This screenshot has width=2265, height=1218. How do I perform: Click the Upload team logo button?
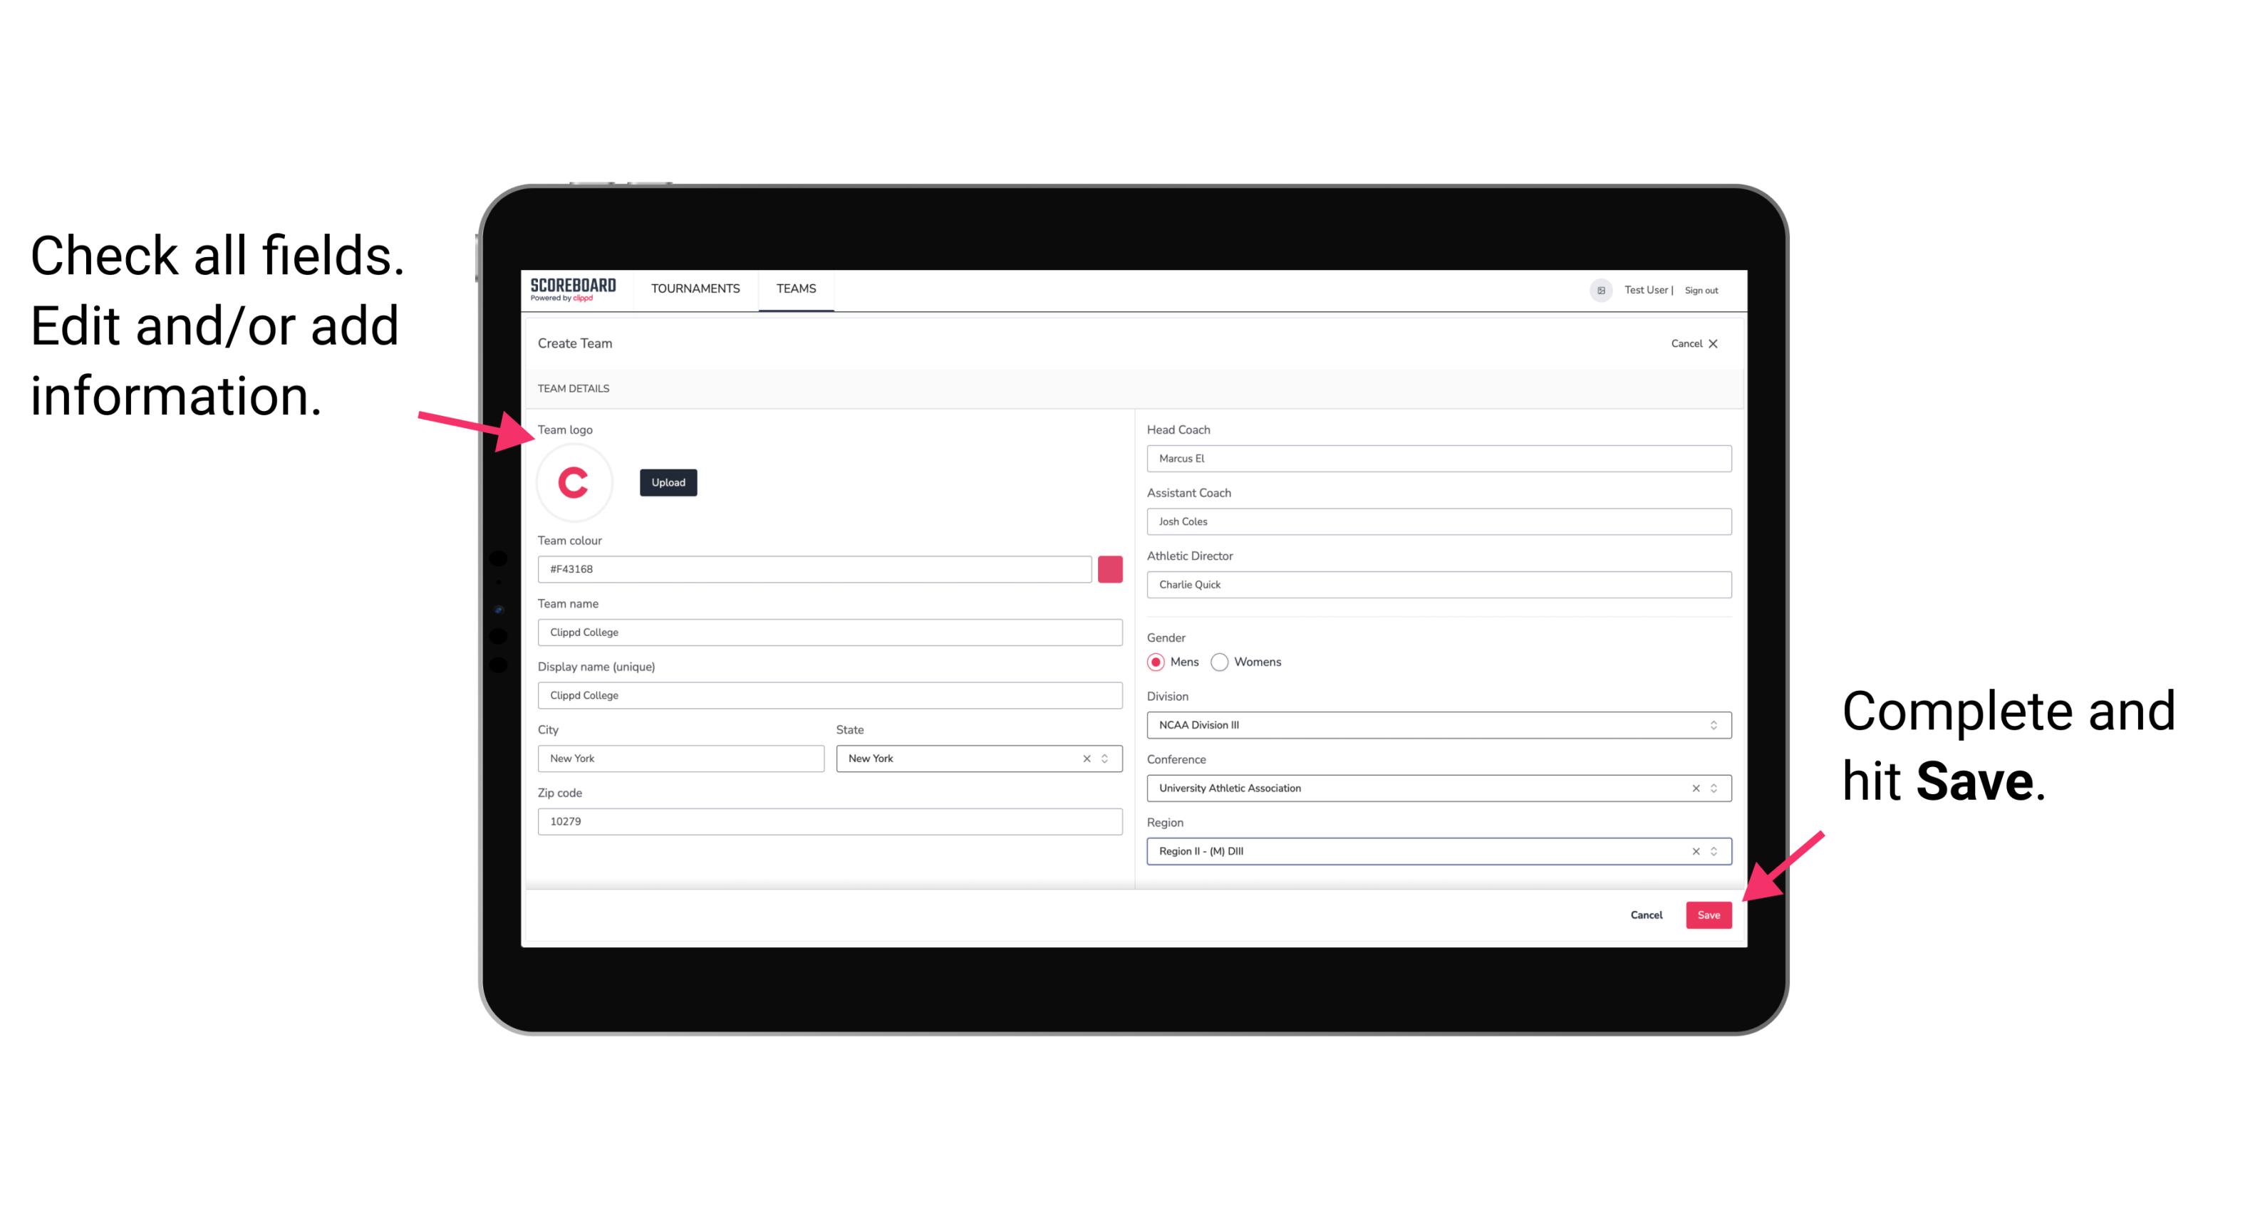pyautogui.click(x=668, y=482)
